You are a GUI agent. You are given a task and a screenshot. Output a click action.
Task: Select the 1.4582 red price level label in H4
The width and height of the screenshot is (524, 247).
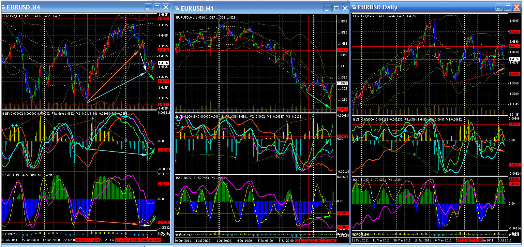[x=163, y=19]
